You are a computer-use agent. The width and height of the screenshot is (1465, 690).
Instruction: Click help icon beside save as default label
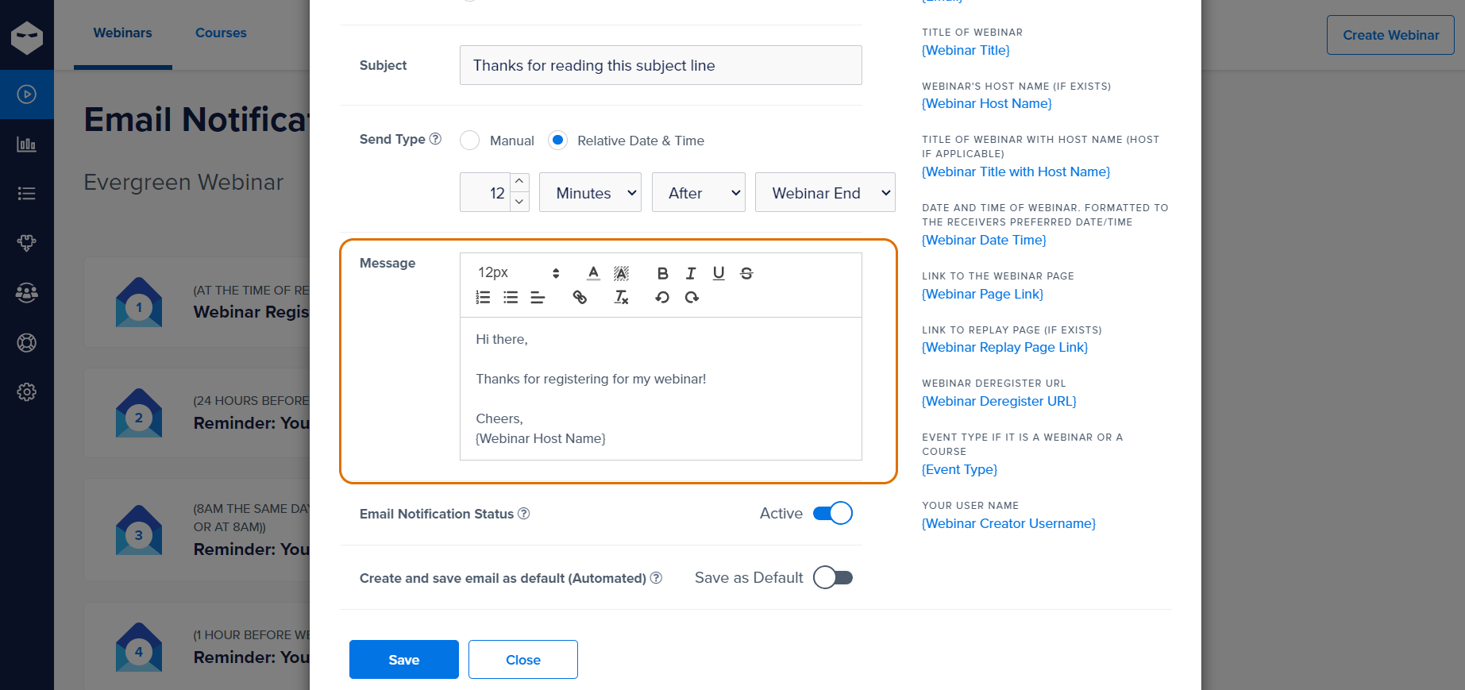tap(656, 578)
